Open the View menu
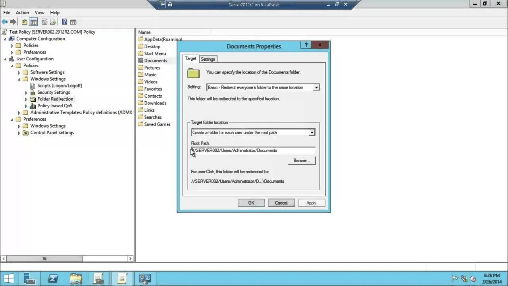508x286 pixels. click(39, 13)
